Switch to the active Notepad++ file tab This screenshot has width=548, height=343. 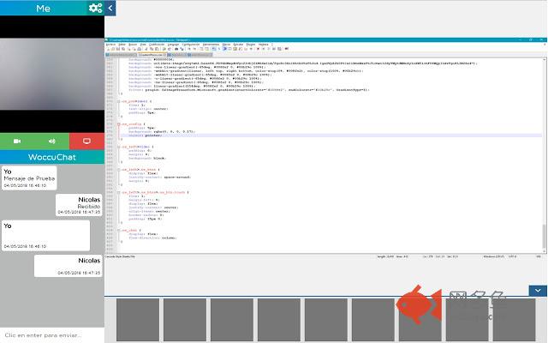click(x=152, y=55)
